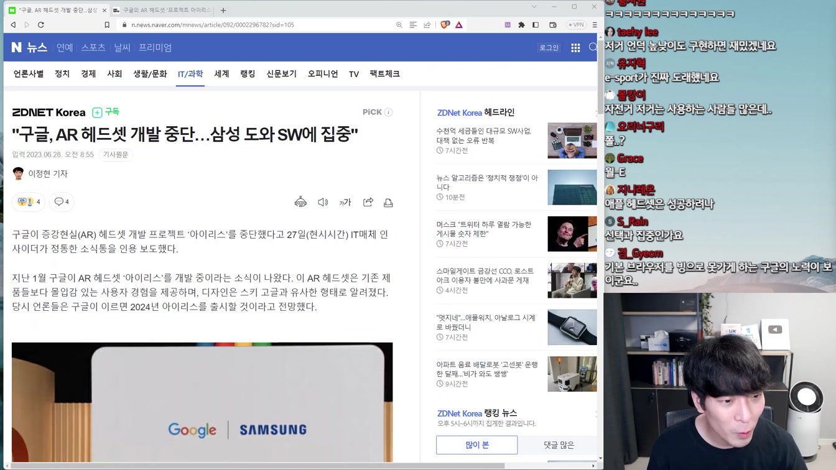The image size is (836, 470).
Task: Open headline '수천억 세금들인 대규모 SW사업'
Action: click(484, 136)
